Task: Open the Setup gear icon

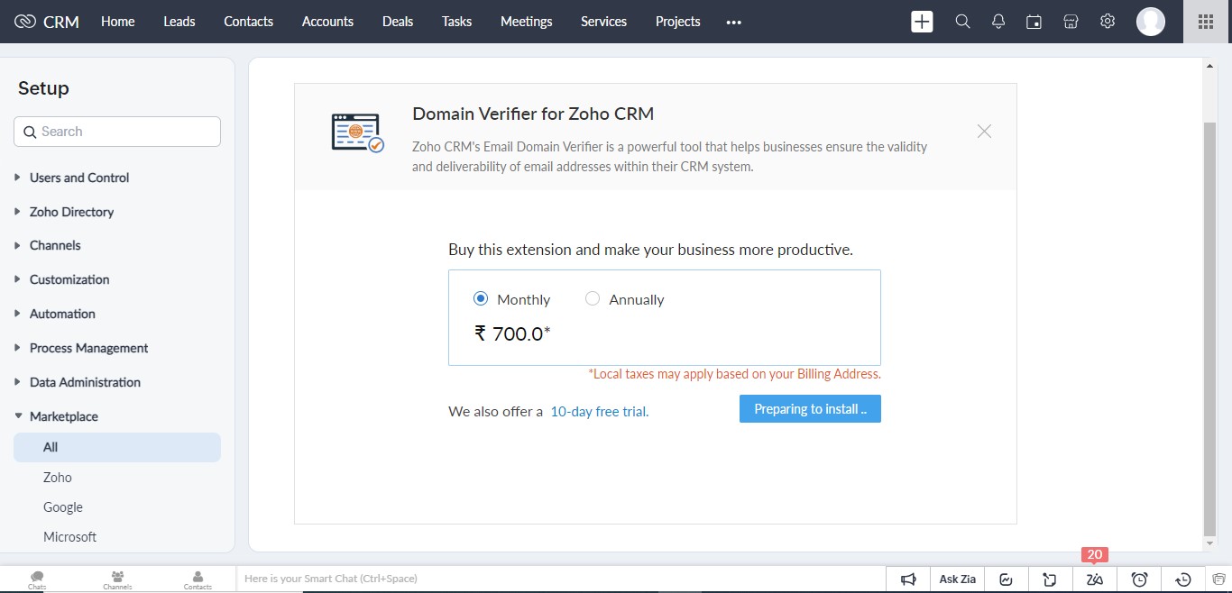Action: [1108, 22]
